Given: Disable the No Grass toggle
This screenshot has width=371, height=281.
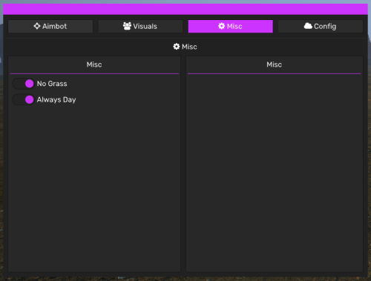Looking at the screenshot, I should pos(24,84).
